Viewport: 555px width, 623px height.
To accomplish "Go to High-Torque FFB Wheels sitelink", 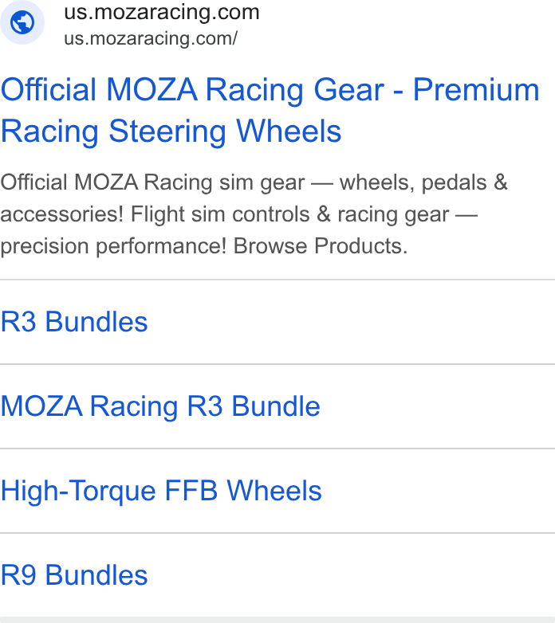I will tap(161, 491).
